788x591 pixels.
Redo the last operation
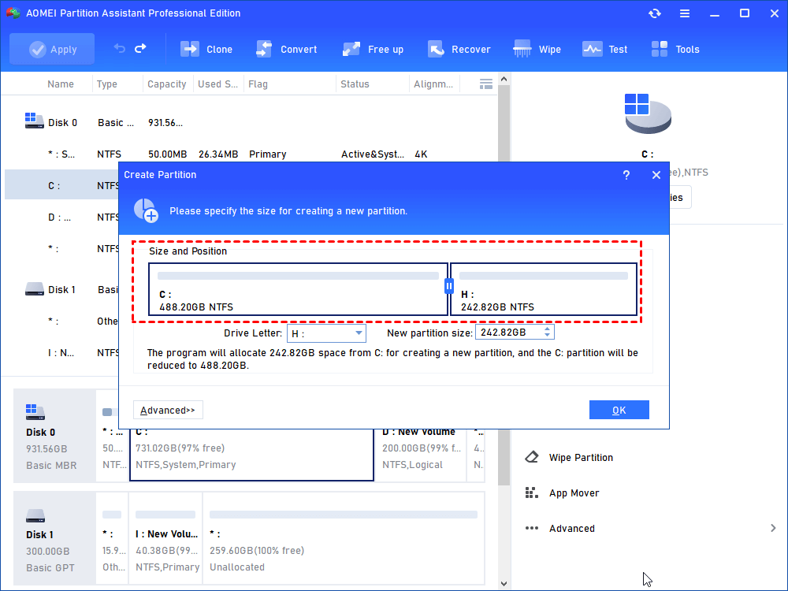point(141,48)
